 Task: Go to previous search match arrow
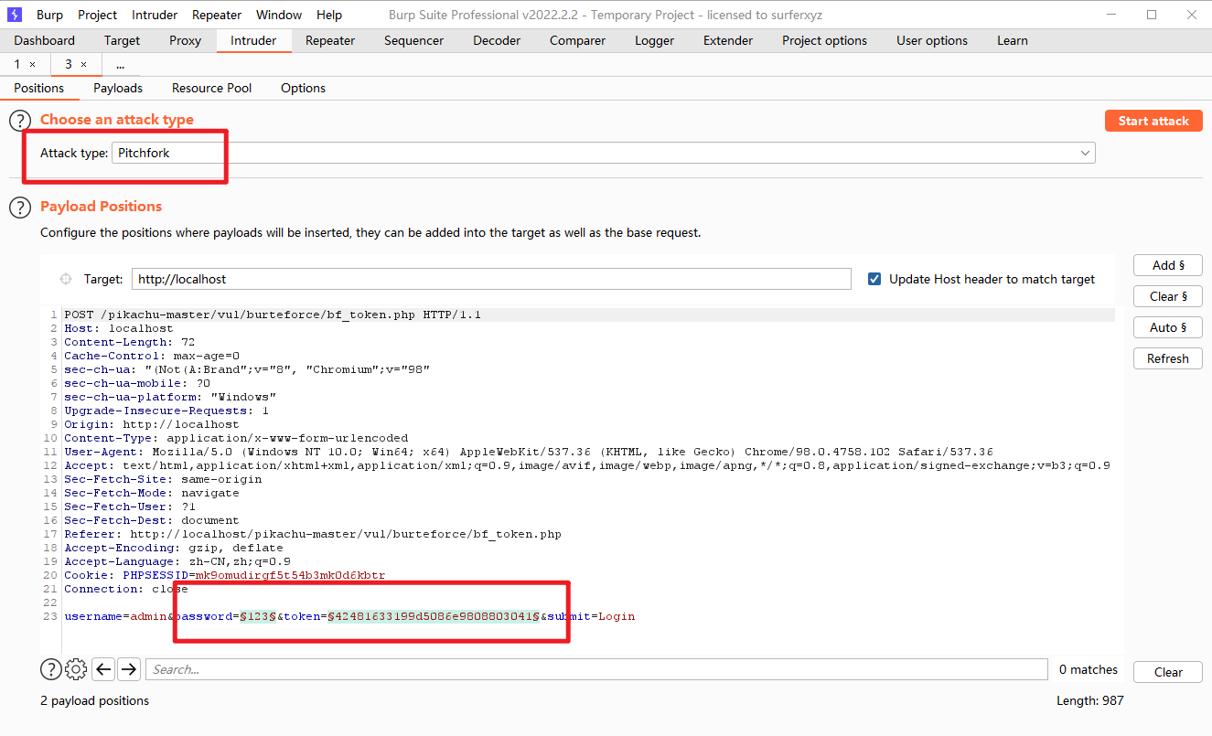103,670
